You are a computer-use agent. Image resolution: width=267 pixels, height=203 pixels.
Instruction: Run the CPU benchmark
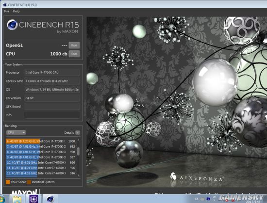[74, 54]
